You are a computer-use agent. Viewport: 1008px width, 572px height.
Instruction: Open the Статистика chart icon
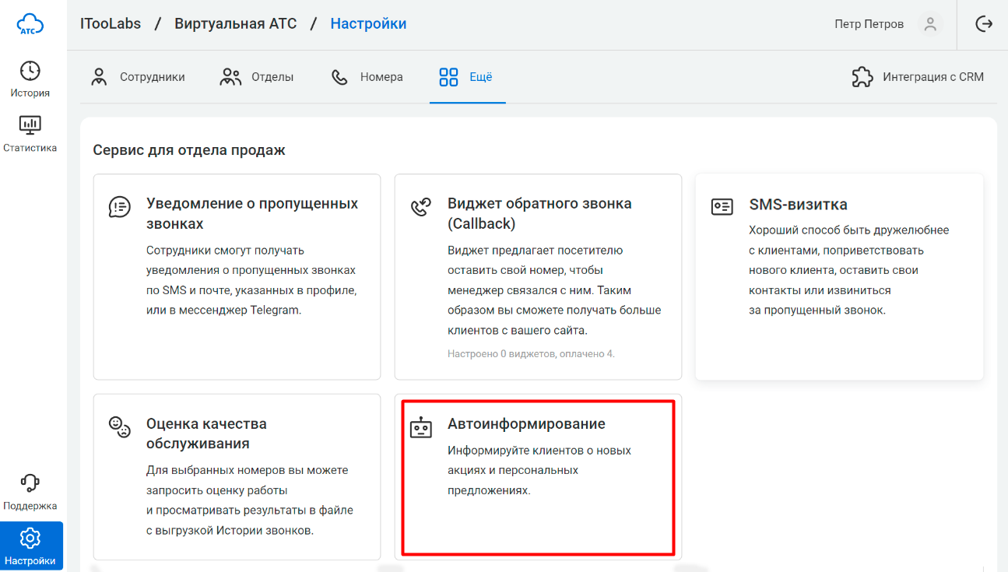pos(30,125)
